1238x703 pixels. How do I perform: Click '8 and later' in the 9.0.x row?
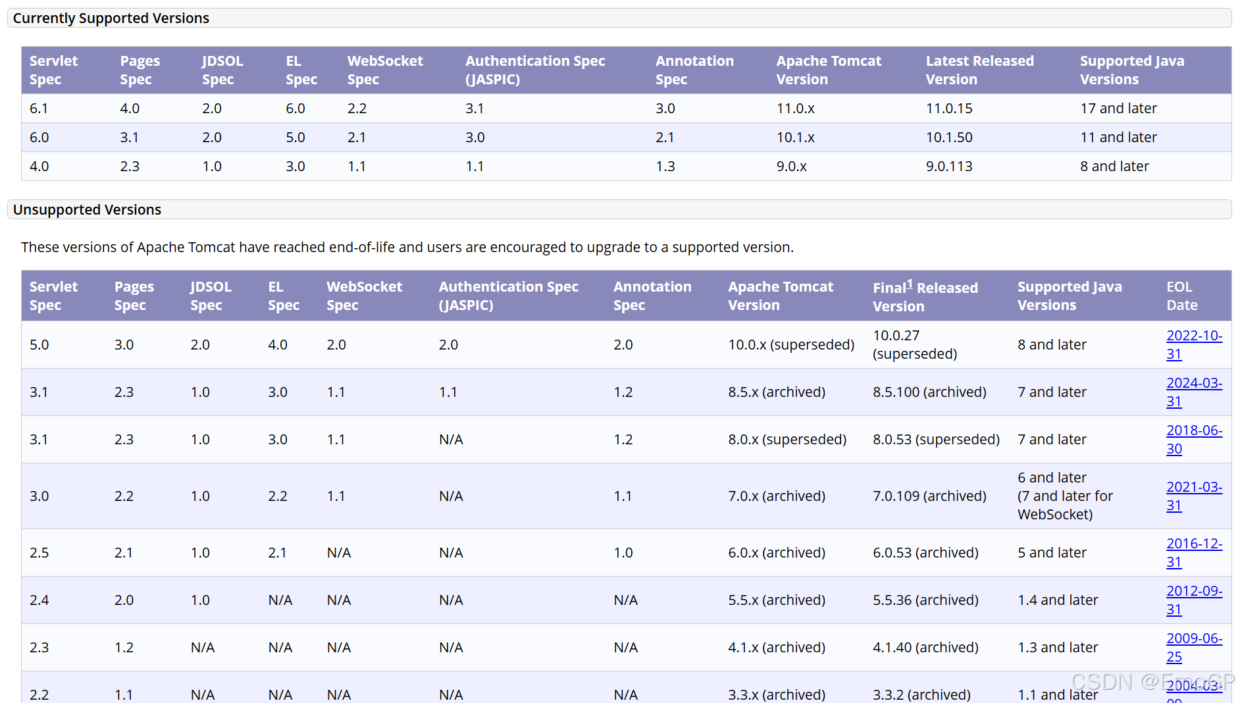[x=1114, y=167]
